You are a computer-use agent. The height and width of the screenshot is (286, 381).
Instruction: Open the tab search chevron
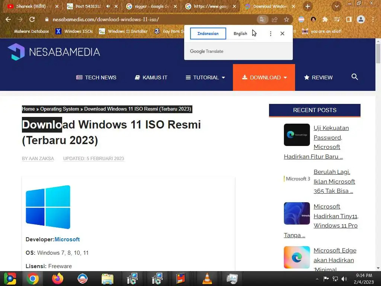click(x=336, y=6)
